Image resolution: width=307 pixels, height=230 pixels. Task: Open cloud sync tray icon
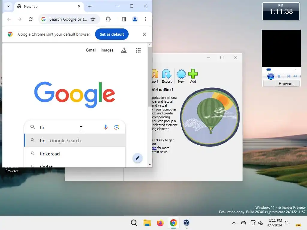pyautogui.click(x=243, y=223)
